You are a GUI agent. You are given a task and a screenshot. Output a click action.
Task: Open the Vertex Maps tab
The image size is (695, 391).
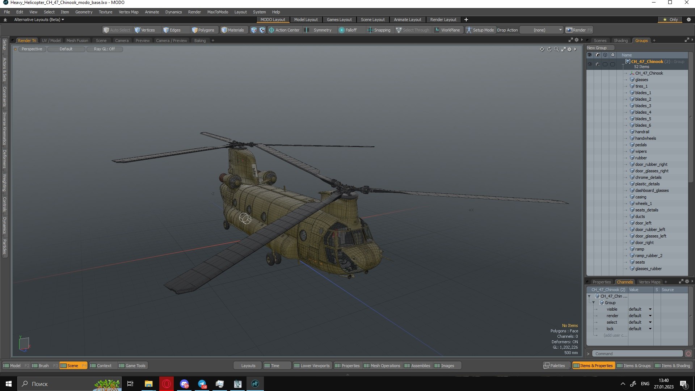(x=649, y=282)
